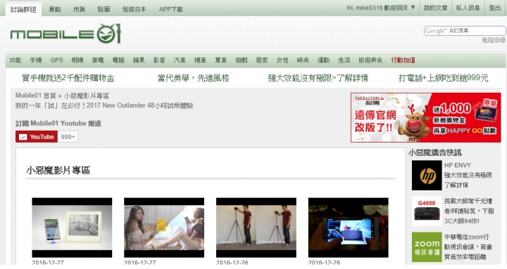Click 小惡魔影片專區 breadcrumb link

(x=87, y=96)
